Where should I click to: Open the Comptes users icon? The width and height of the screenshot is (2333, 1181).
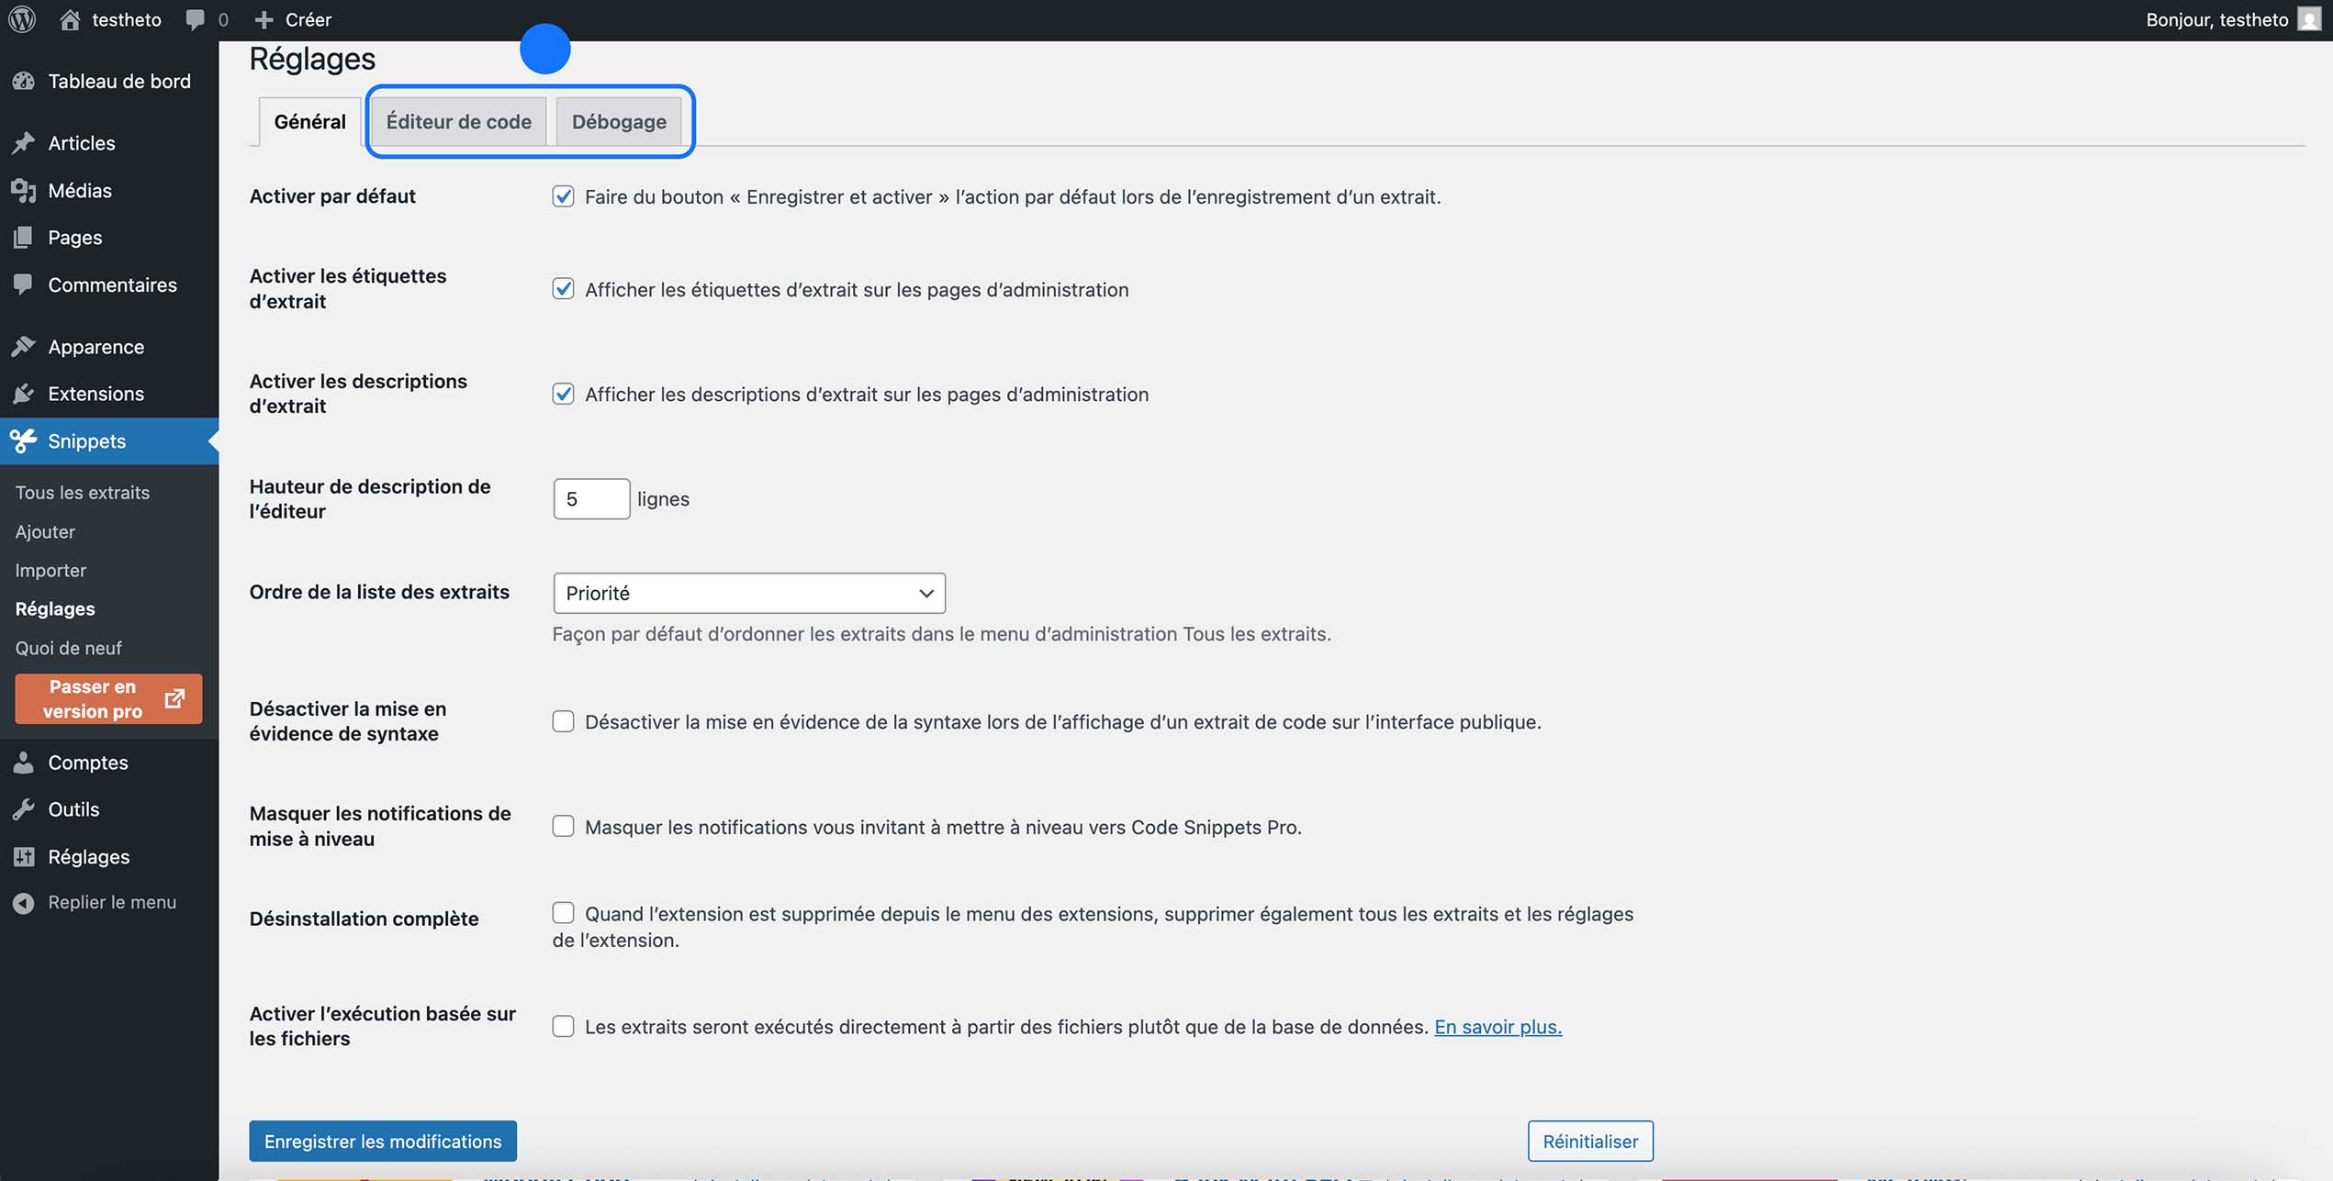[25, 762]
